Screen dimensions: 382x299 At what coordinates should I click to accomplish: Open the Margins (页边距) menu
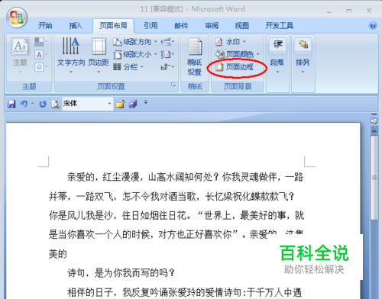pyautogui.click(x=99, y=56)
